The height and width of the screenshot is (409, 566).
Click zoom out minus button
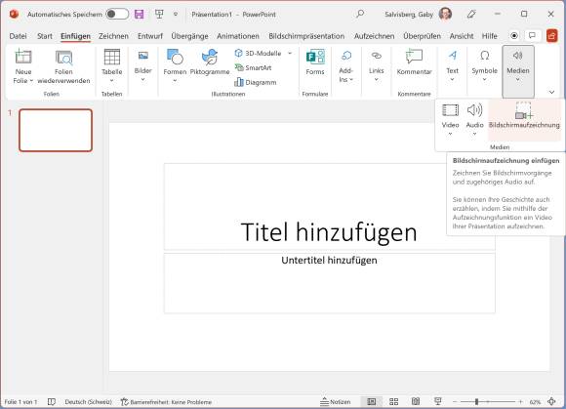click(455, 401)
